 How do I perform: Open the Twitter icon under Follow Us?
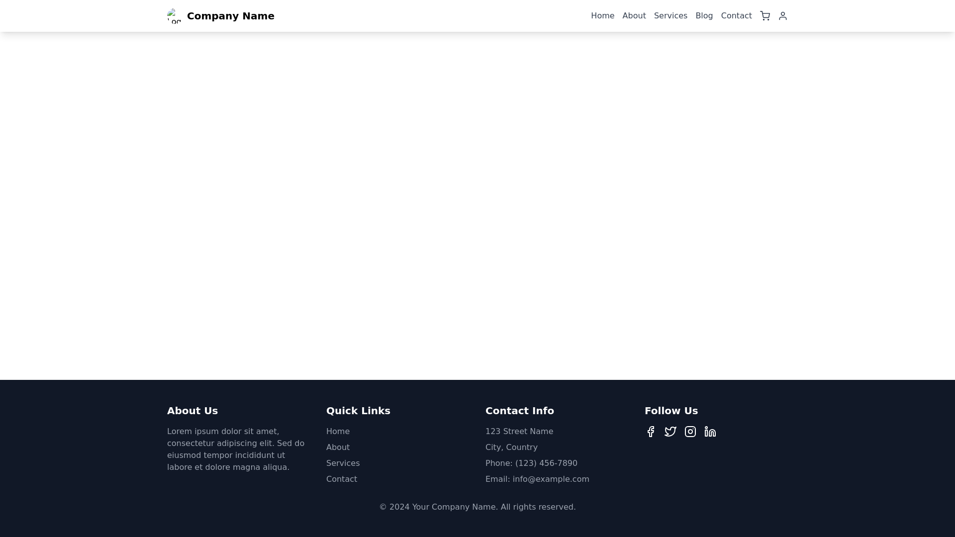(x=670, y=431)
